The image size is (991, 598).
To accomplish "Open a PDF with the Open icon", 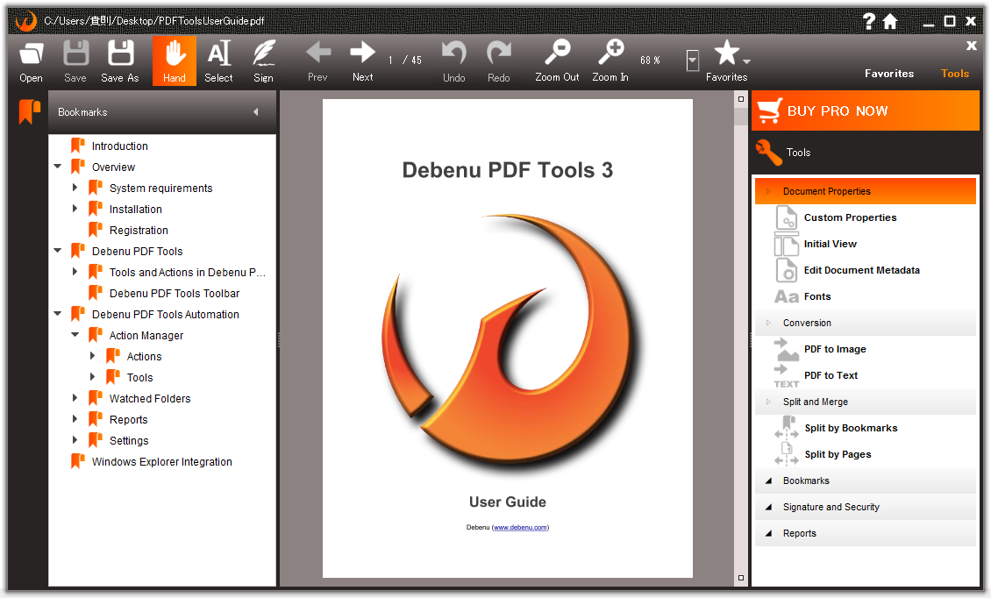I will (31, 61).
